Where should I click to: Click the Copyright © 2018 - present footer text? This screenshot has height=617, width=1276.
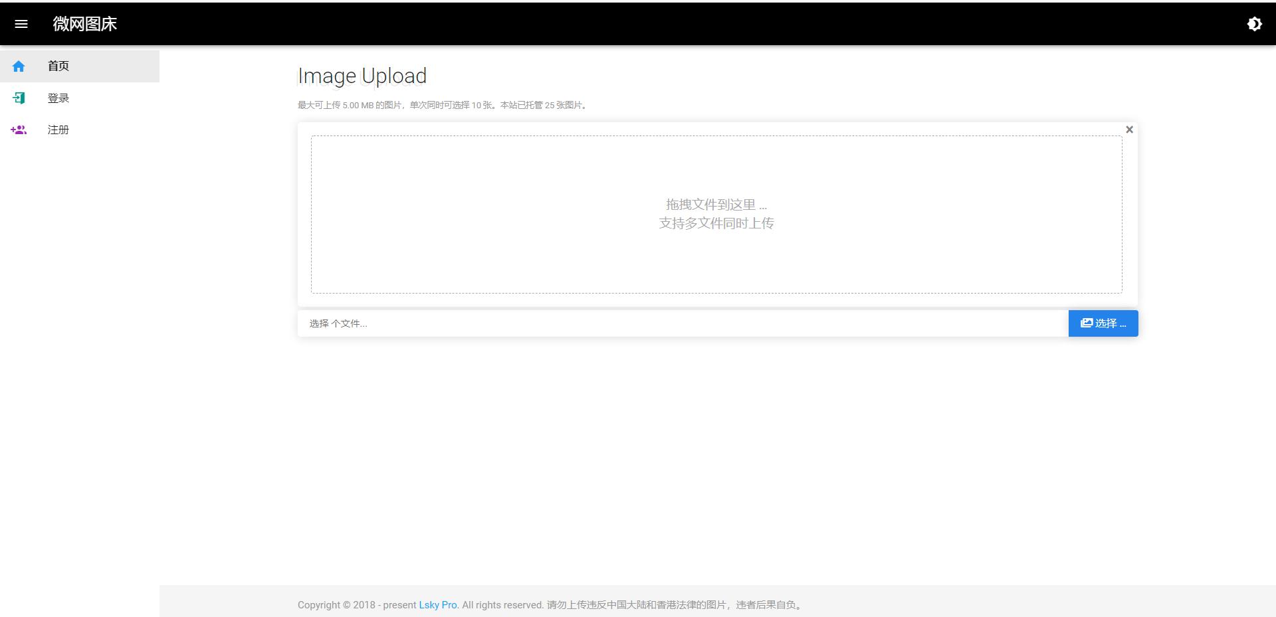pyautogui.click(x=357, y=605)
